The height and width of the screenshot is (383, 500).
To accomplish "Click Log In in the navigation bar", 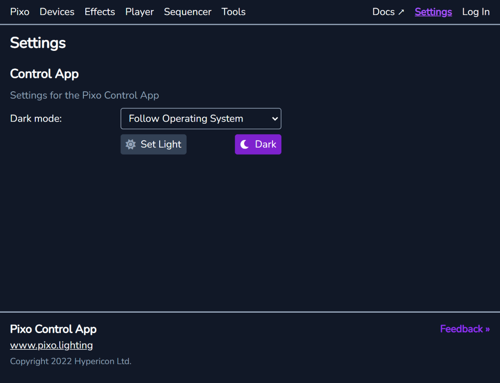I will tap(476, 11).
